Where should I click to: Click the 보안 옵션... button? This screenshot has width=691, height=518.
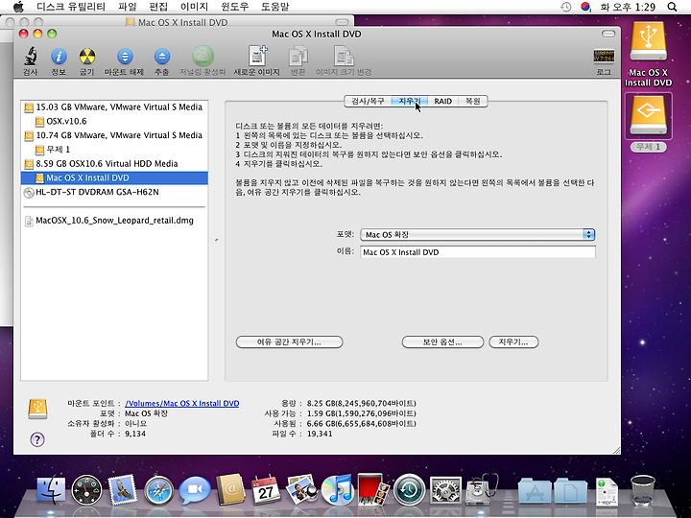(442, 341)
